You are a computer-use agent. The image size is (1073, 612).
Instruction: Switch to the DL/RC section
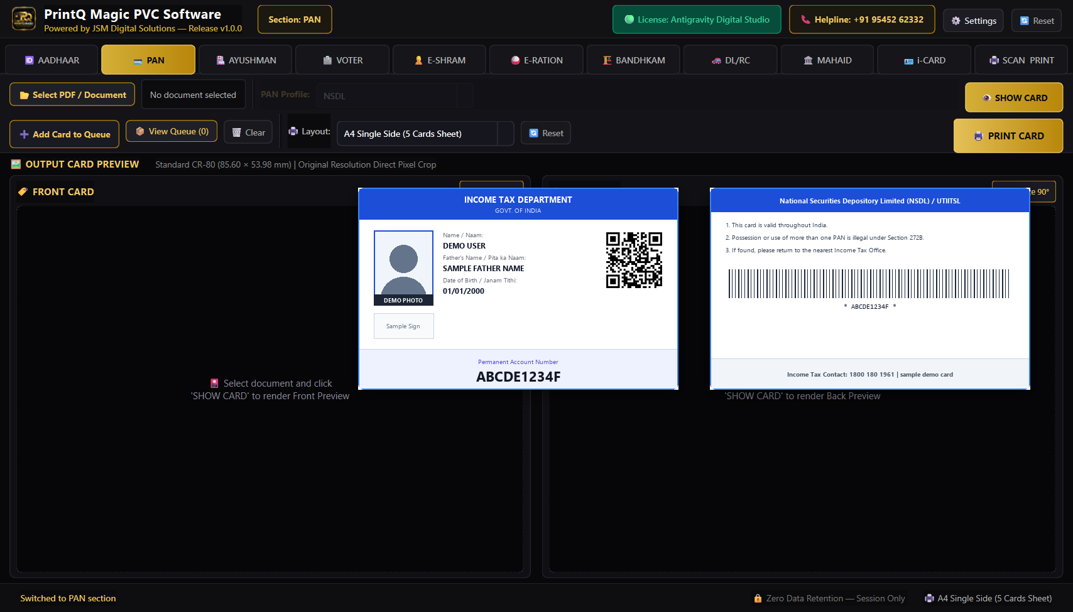[730, 60]
